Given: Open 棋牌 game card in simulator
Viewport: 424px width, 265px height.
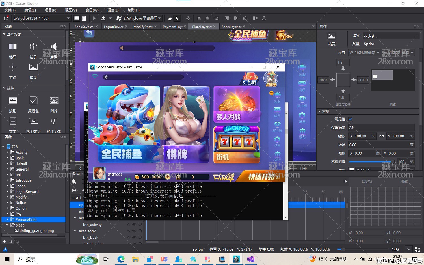Looking at the screenshot, I should pos(187,124).
